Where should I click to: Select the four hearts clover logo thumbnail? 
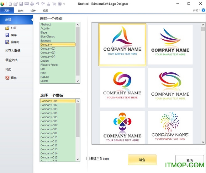(122, 127)
